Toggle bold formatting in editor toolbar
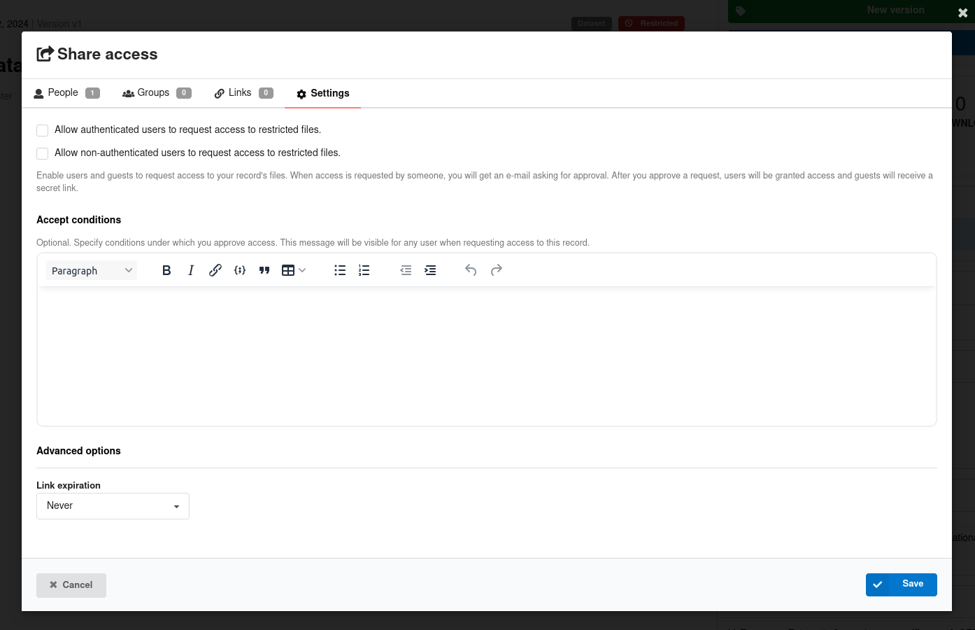Viewport: 975px width, 630px height. click(x=166, y=270)
